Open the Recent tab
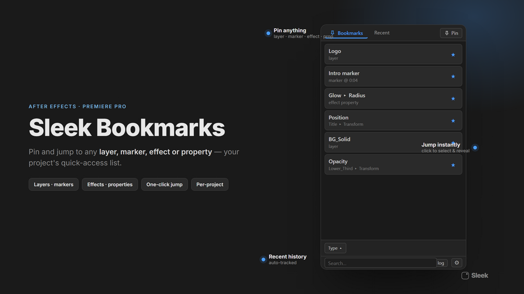Viewport: 524px width, 294px height. tap(382, 33)
